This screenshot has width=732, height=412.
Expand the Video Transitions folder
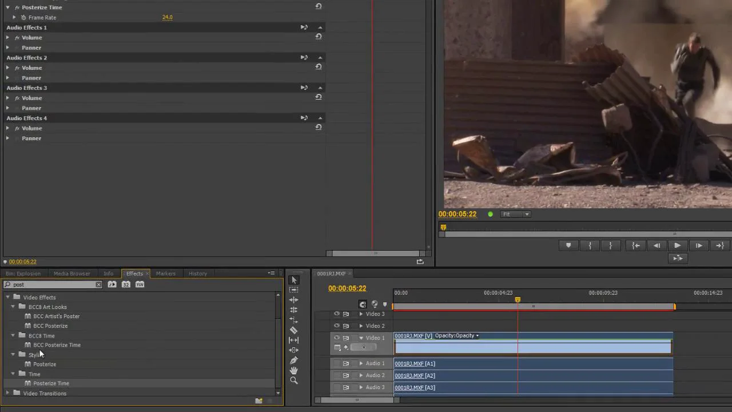click(x=8, y=393)
